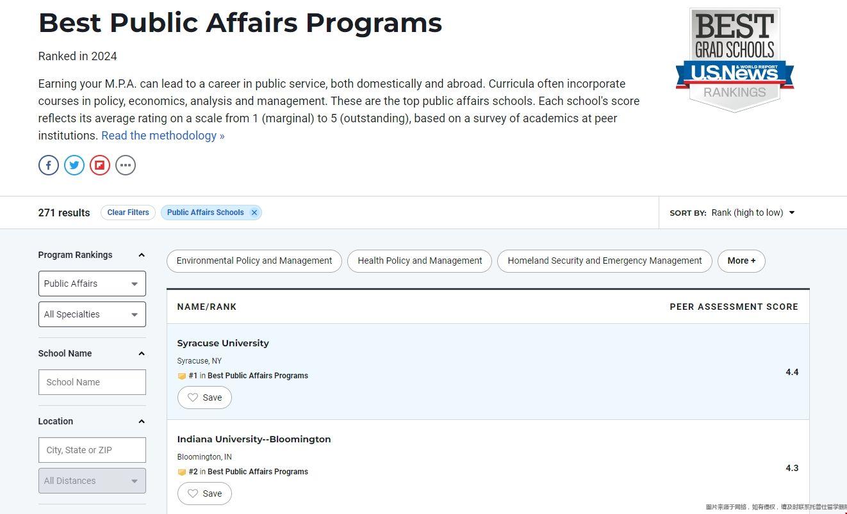Select Environmental Policy and Management specialty
Image resolution: width=847 pixels, height=514 pixels.
[x=254, y=261]
